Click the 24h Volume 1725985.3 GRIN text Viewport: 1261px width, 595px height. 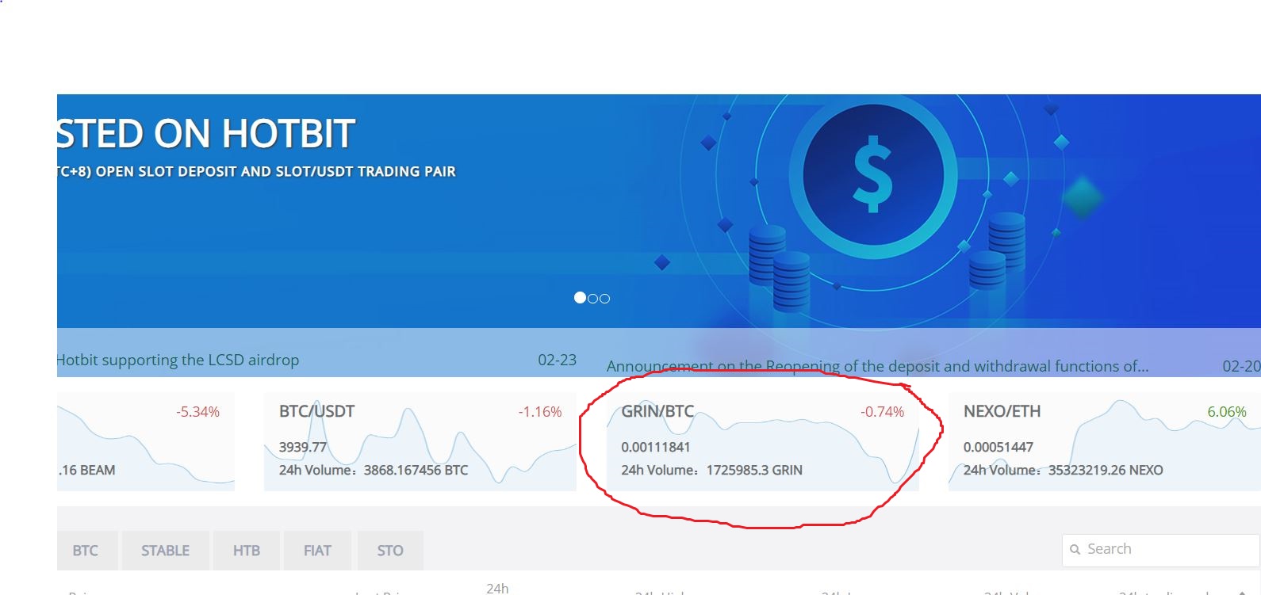[712, 471]
